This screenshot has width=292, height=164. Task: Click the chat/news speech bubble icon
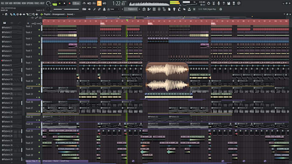[239, 3]
